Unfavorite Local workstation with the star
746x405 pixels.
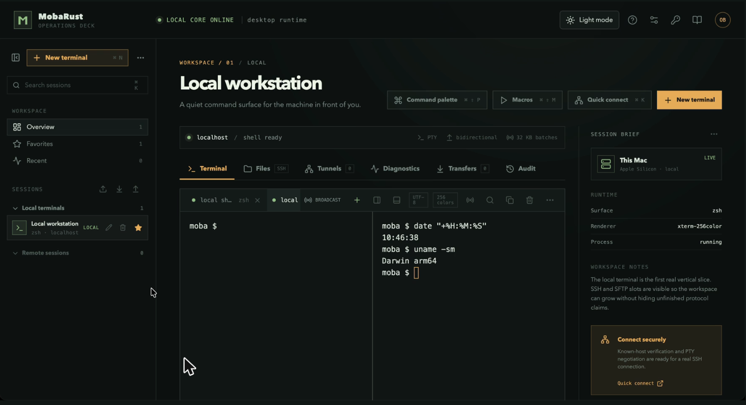pyautogui.click(x=138, y=227)
